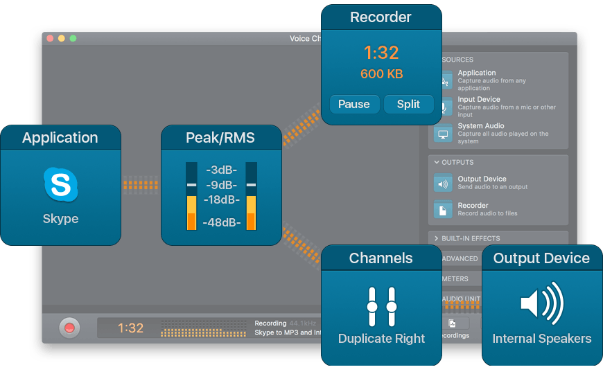Click the -18dB- meter label
Viewport: 603px width, 374px height.
pyautogui.click(x=222, y=199)
